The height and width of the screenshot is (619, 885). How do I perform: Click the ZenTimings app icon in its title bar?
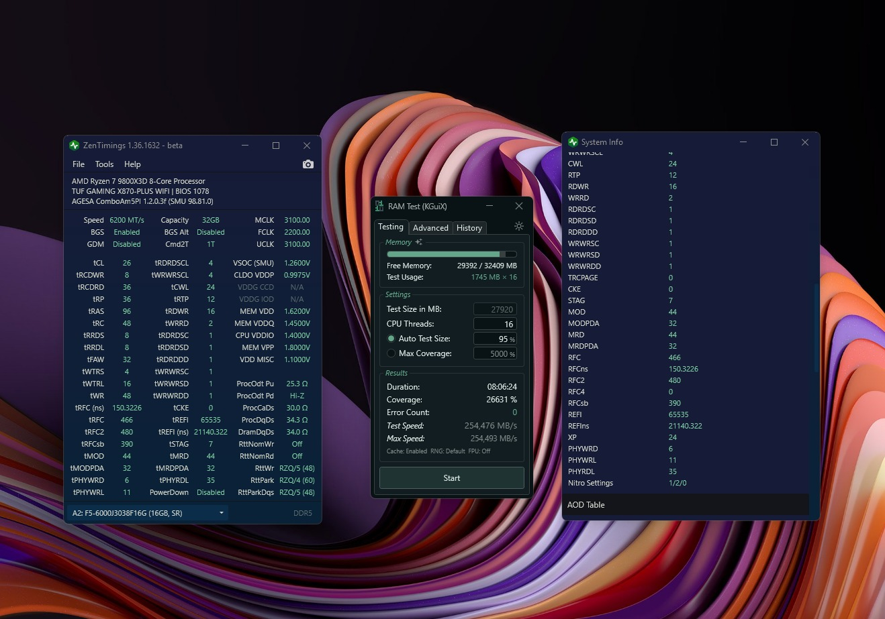tap(74, 146)
